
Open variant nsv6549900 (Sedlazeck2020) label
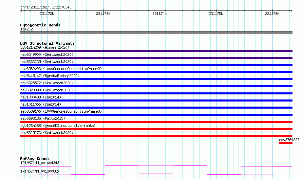(47, 54)
